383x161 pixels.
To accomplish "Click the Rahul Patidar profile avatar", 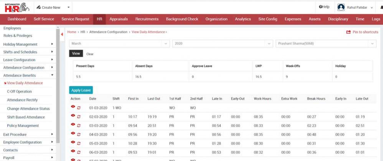I will pos(341,7).
